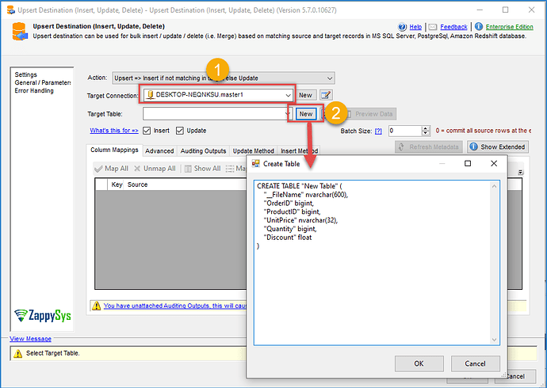Switch to the Column Mappings tab
Screen dimensions: 547x388
(114, 150)
